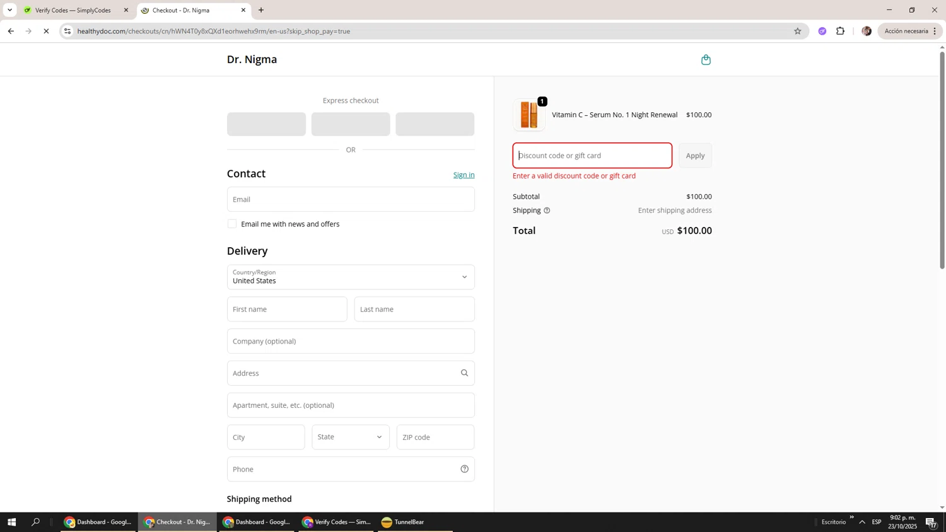This screenshot has width=946, height=532.
Task: Click the middle express checkout button
Action: (351, 124)
